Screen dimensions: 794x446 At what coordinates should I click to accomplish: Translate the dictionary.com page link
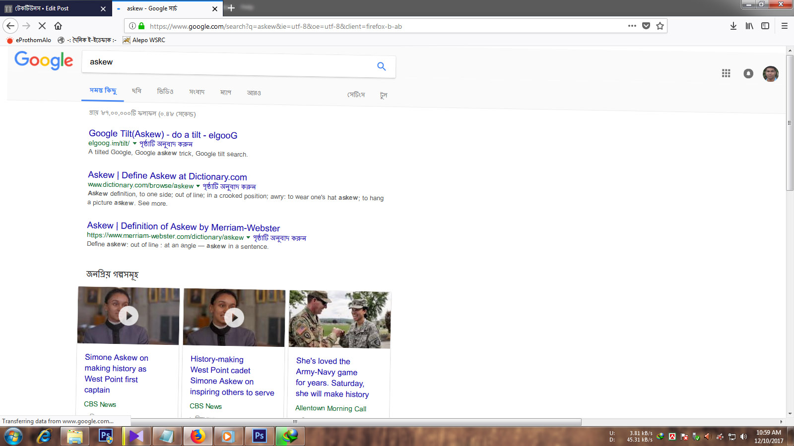[x=229, y=186]
